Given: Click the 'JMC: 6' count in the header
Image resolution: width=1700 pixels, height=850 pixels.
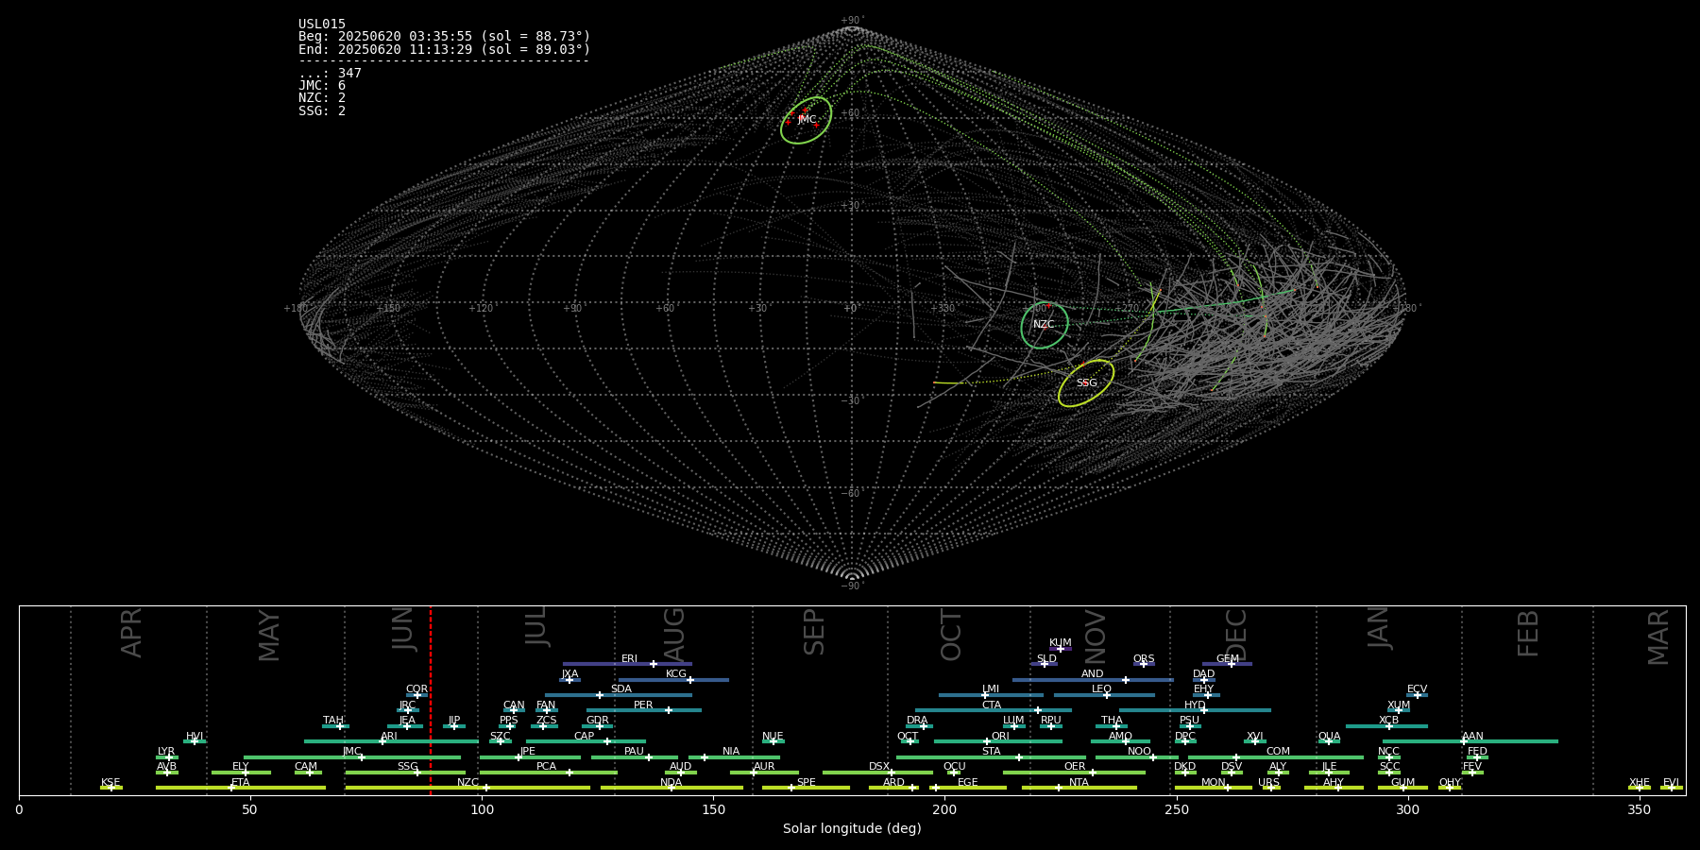Looking at the screenshot, I should click(x=322, y=86).
